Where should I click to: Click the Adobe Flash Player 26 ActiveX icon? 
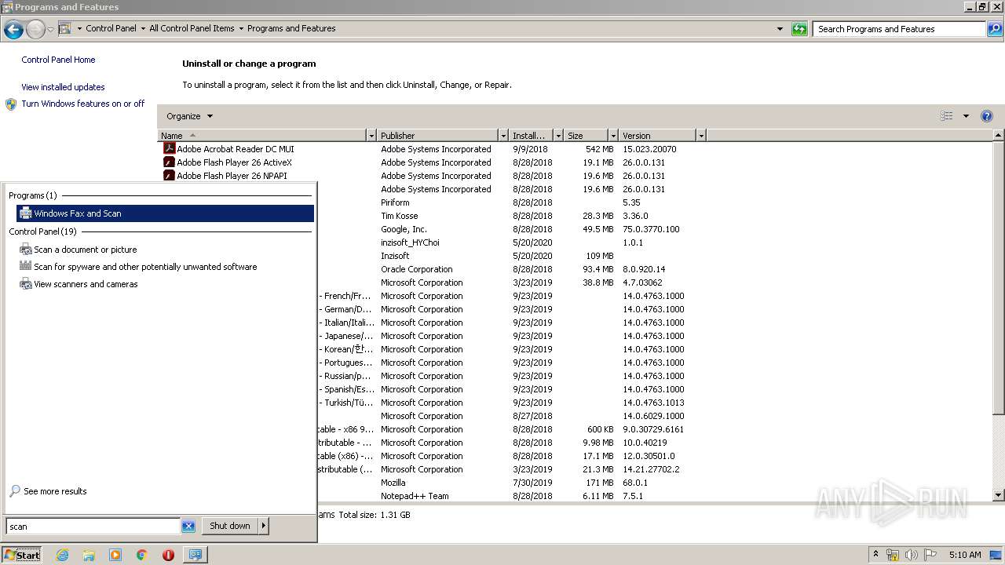click(x=169, y=162)
